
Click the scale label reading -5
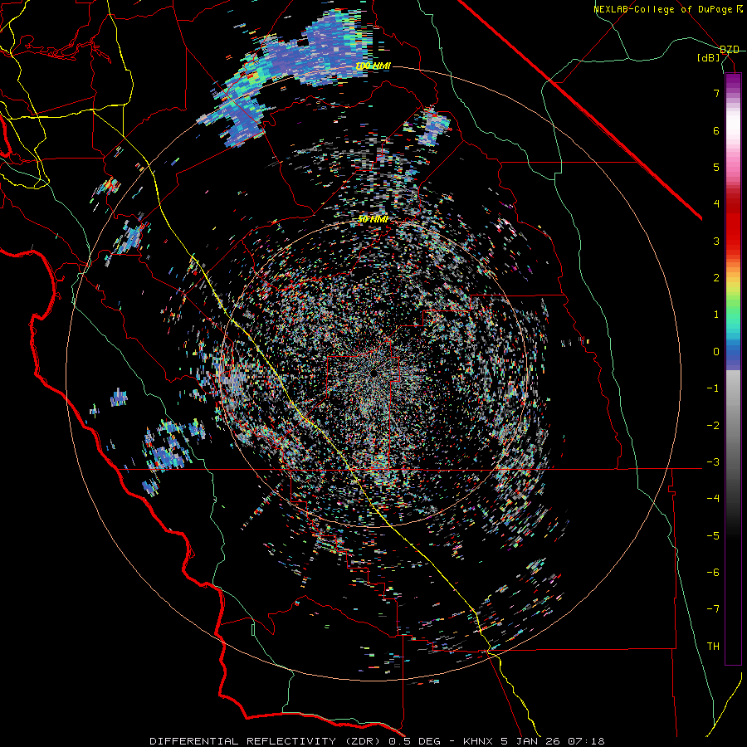[x=713, y=536]
